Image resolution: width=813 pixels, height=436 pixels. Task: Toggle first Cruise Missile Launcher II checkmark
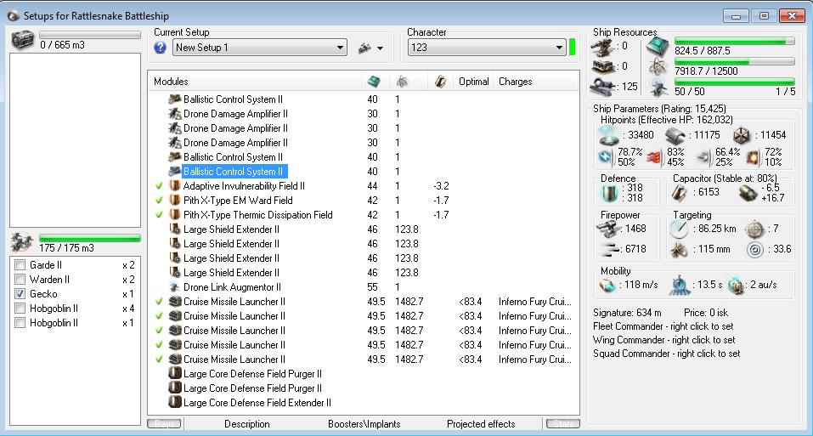(159, 301)
